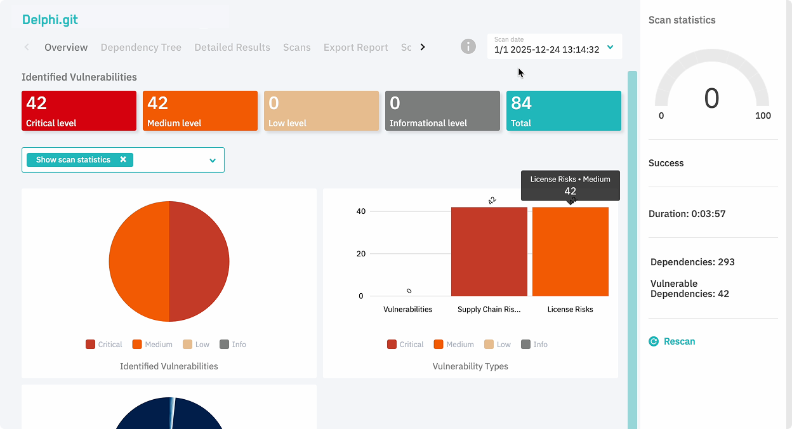The height and width of the screenshot is (429, 792).
Task: Click the red Critical half of pie chart
Action: click(199, 261)
